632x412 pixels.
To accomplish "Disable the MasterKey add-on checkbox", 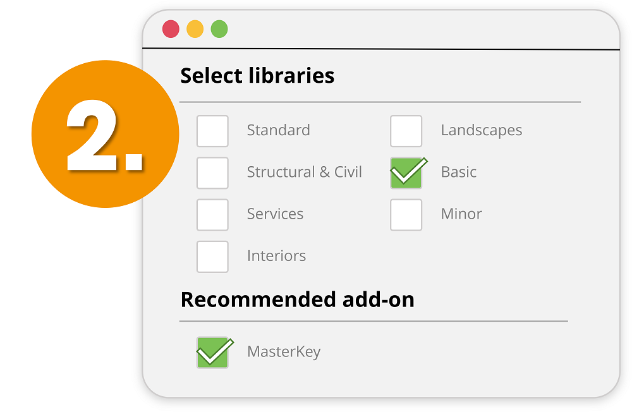I will (x=212, y=352).
